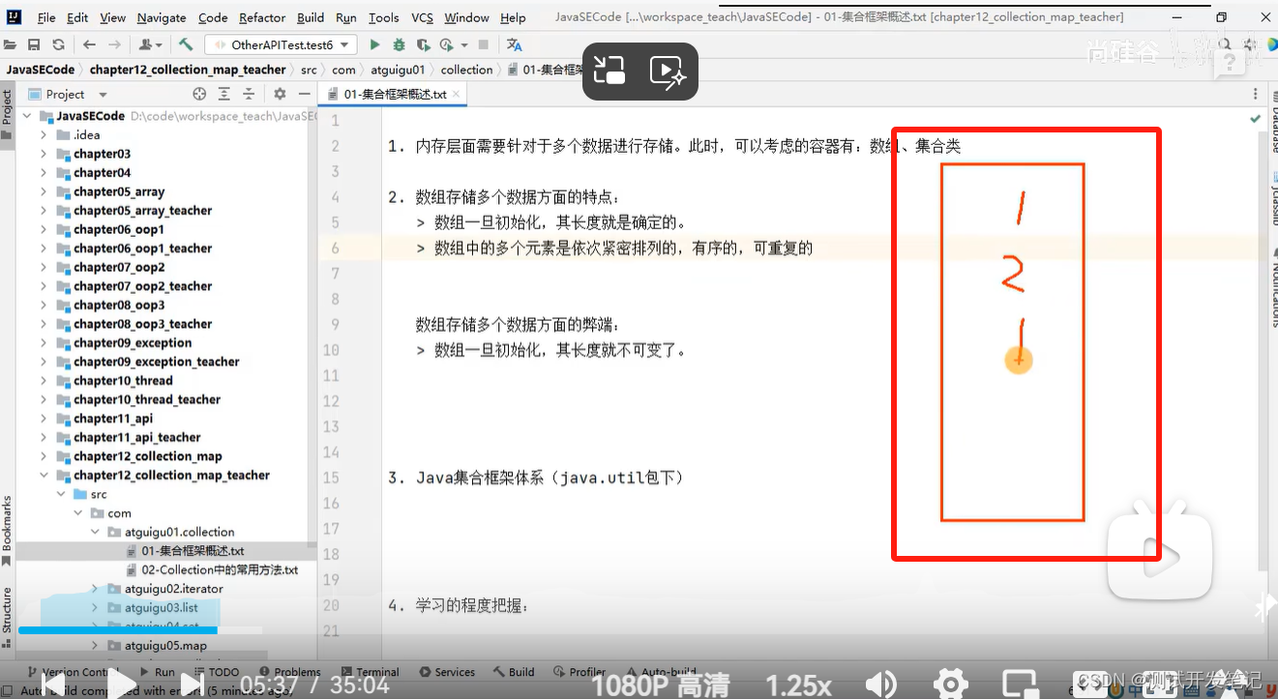This screenshot has height=699, width=1278.
Task: Expand the atguigu02.iterator package
Action: (95, 588)
